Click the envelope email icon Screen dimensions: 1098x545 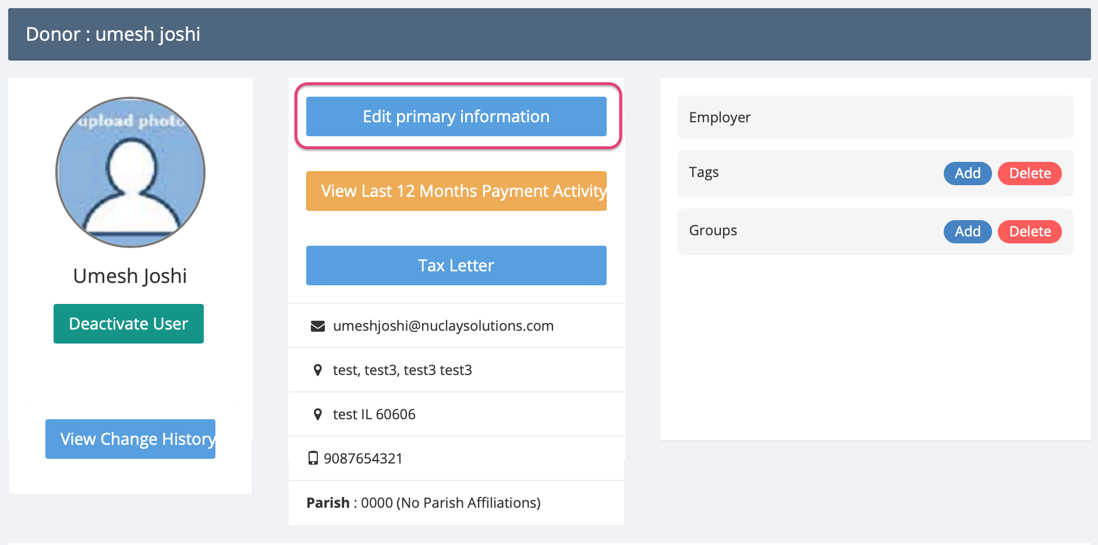click(318, 326)
